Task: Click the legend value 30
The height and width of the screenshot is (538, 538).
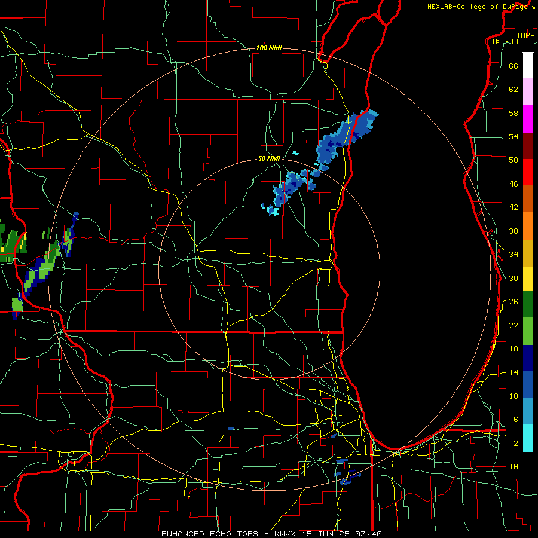Action: pyautogui.click(x=513, y=278)
